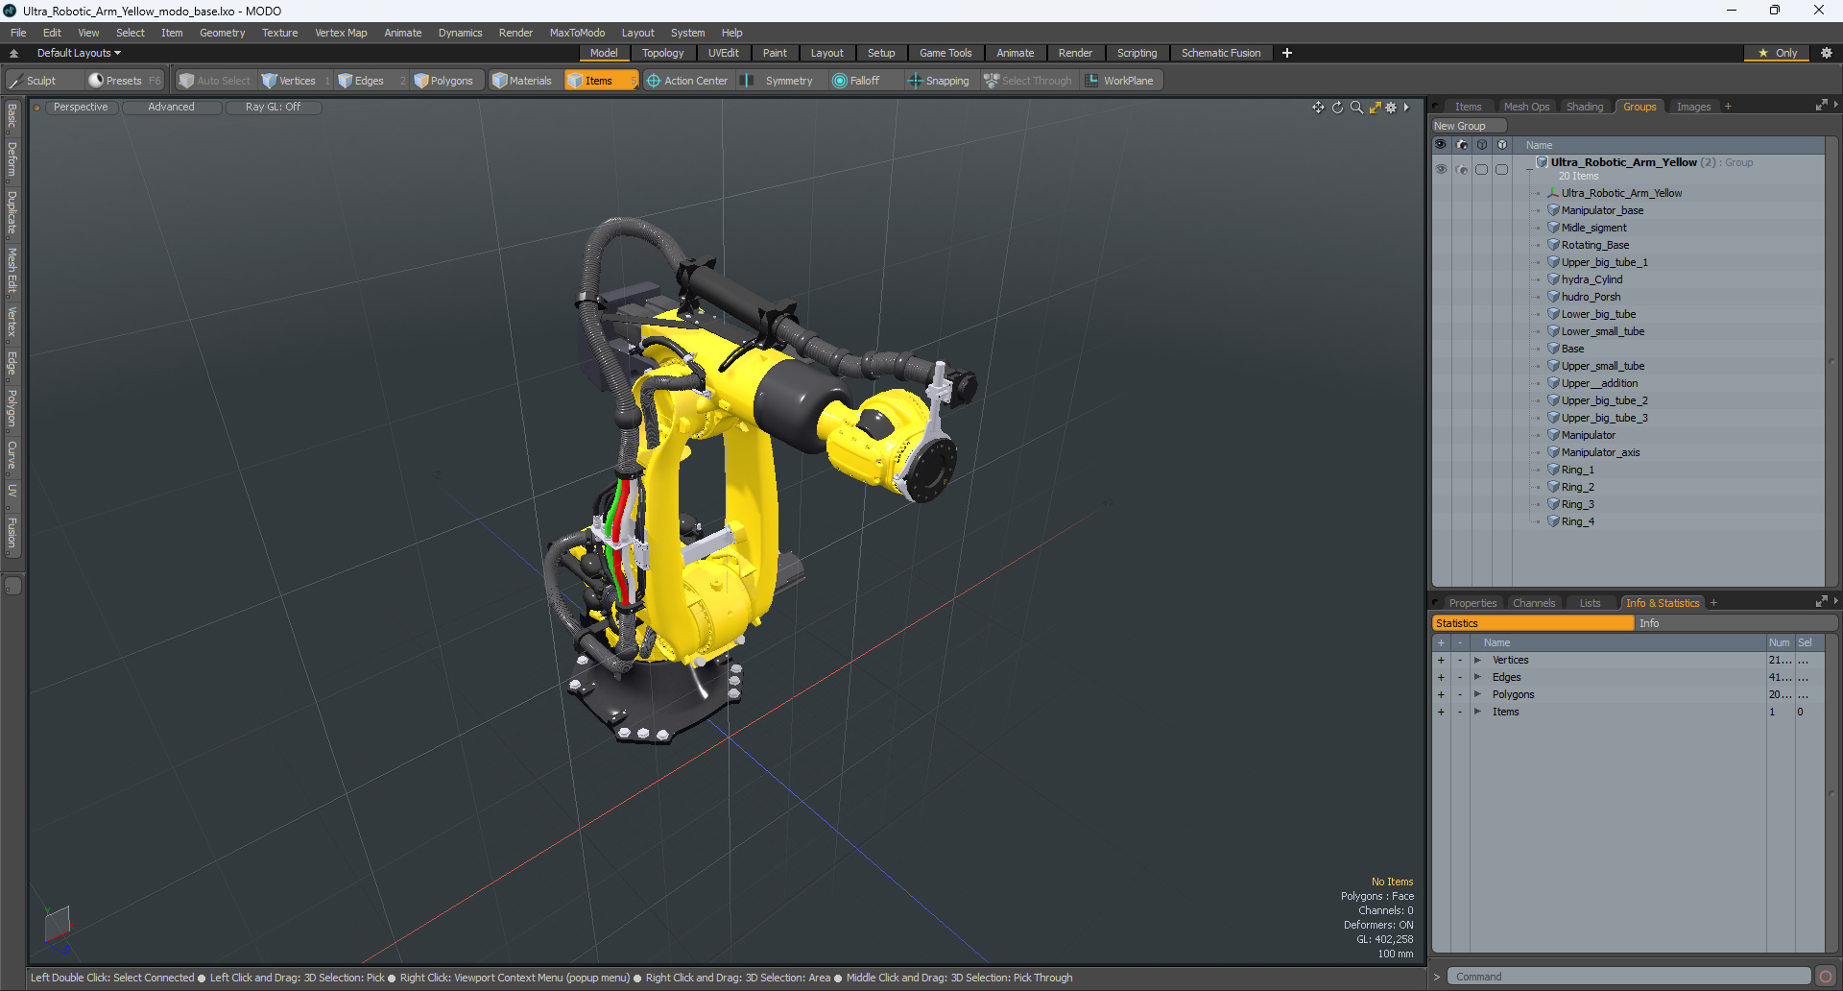Click the viewport zoom magnifier icon
The image size is (1843, 991).
click(1356, 108)
